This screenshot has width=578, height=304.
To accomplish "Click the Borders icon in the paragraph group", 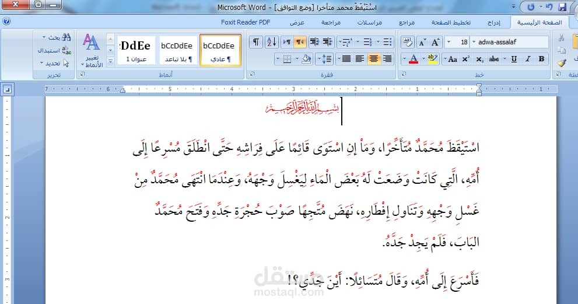I will (x=287, y=59).
